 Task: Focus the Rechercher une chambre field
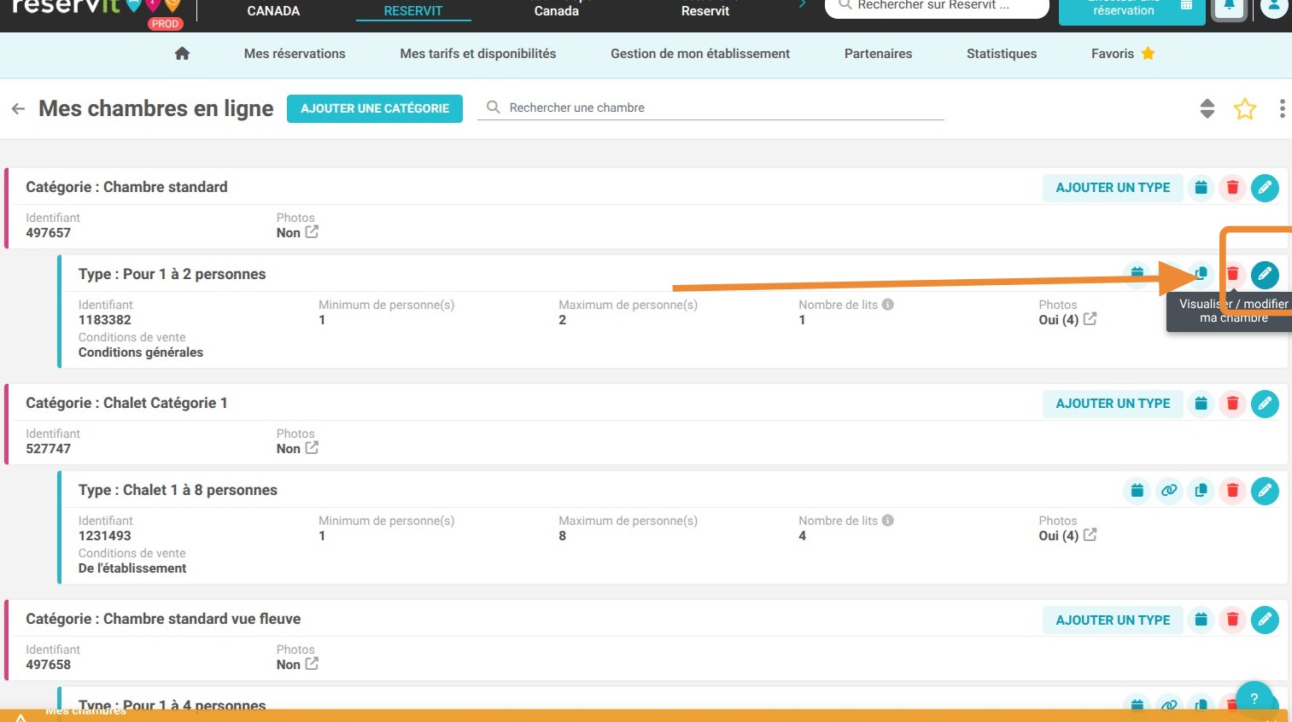pyautogui.click(x=710, y=108)
